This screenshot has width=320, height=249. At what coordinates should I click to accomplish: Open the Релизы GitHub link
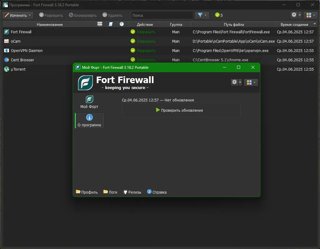[132, 192]
